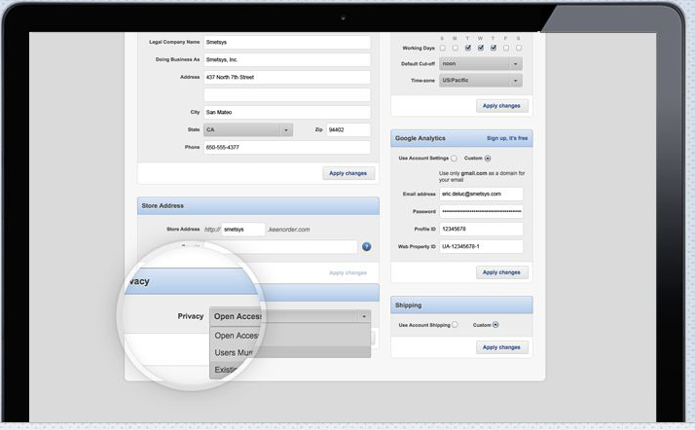
Task: Open the Sign up, it's free link
Action: [x=507, y=138]
